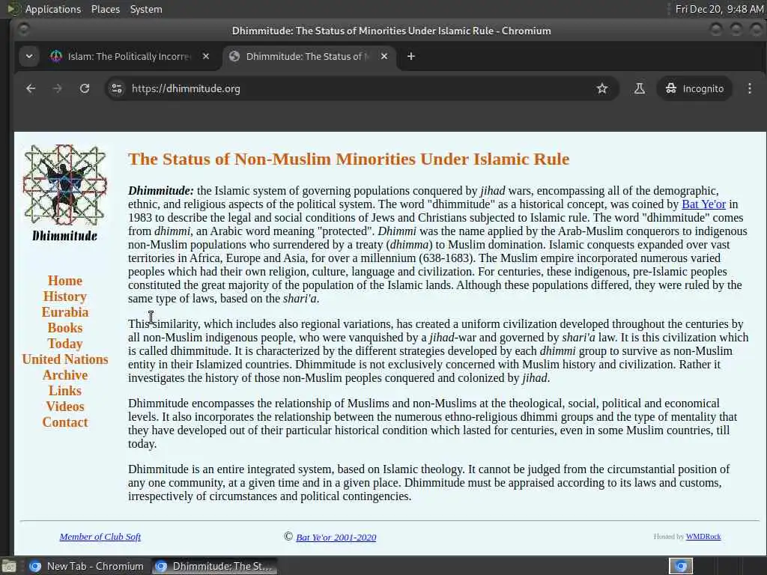
Task: Follow the Bat Ye'or link in the paragraph
Action: [703, 204]
